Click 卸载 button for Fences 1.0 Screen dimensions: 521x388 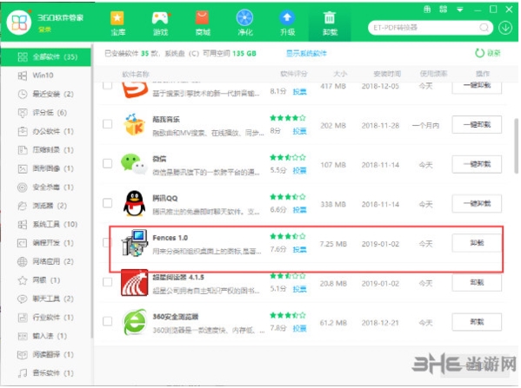click(x=477, y=243)
